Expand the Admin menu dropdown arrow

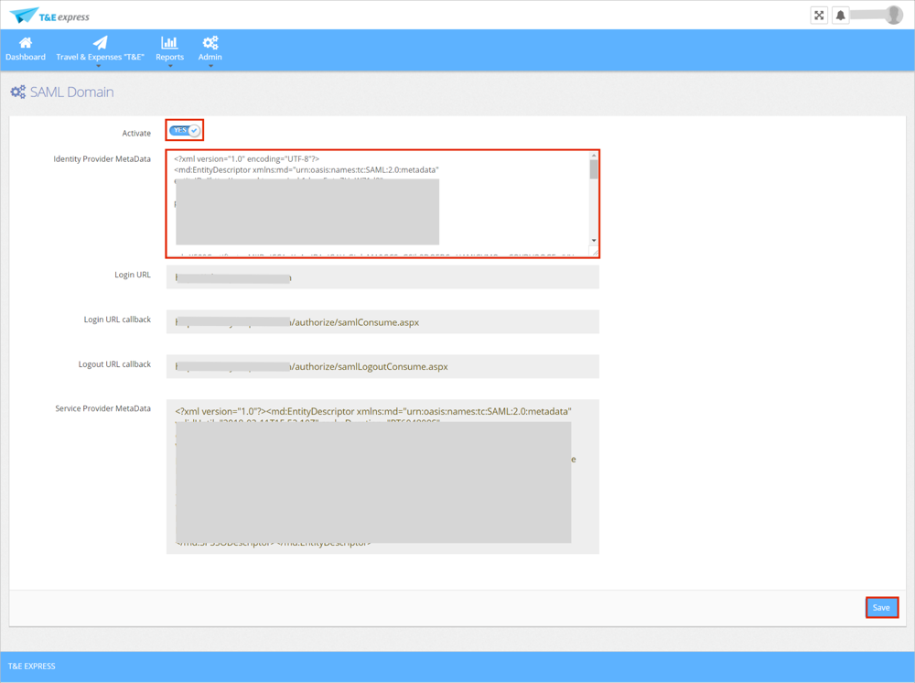(x=210, y=67)
